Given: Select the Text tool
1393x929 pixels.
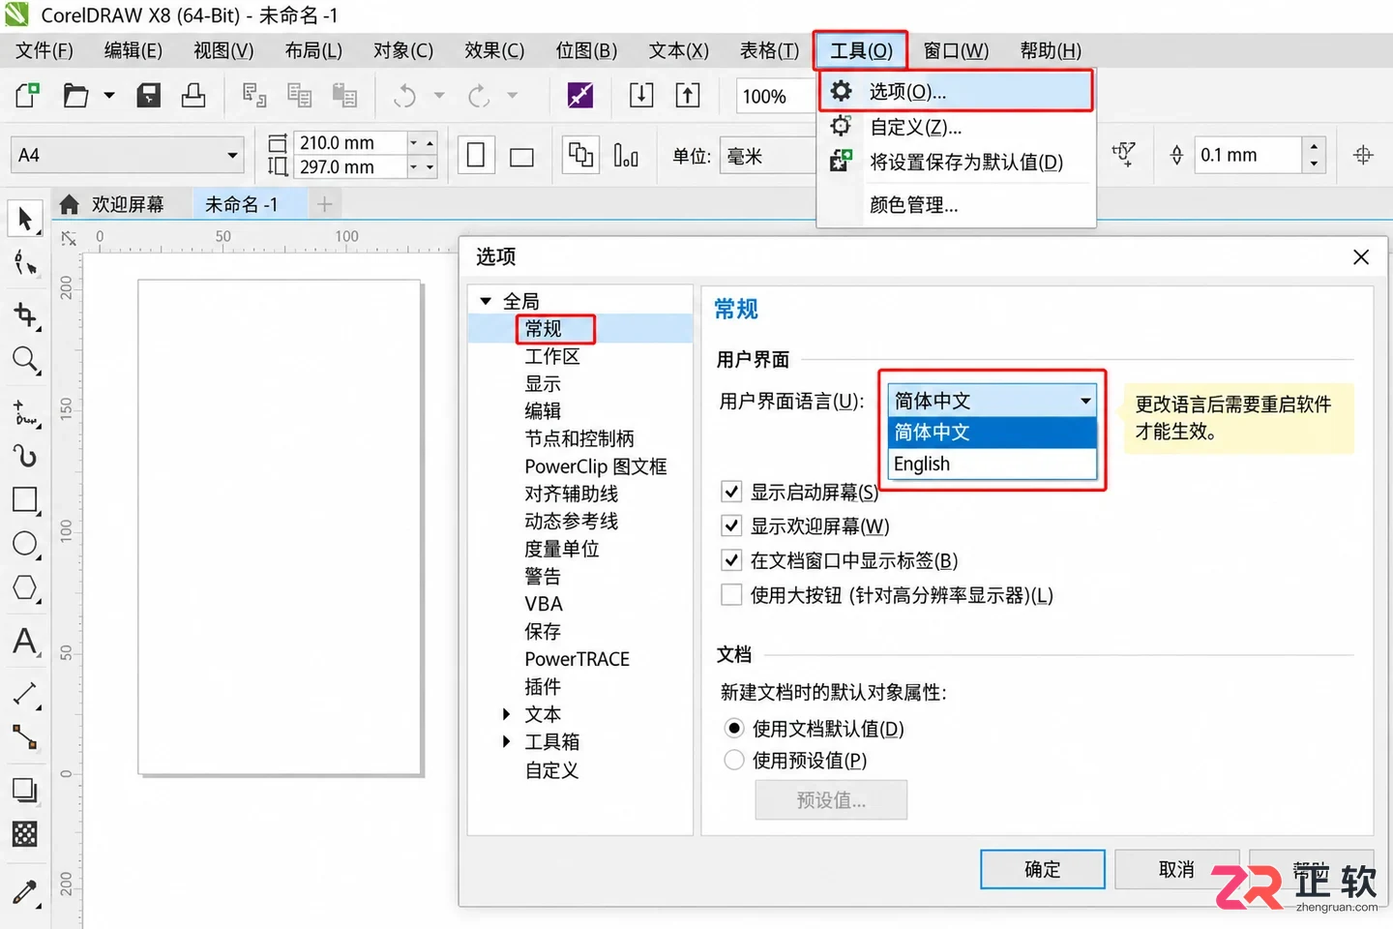Looking at the screenshot, I should point(25,642).
